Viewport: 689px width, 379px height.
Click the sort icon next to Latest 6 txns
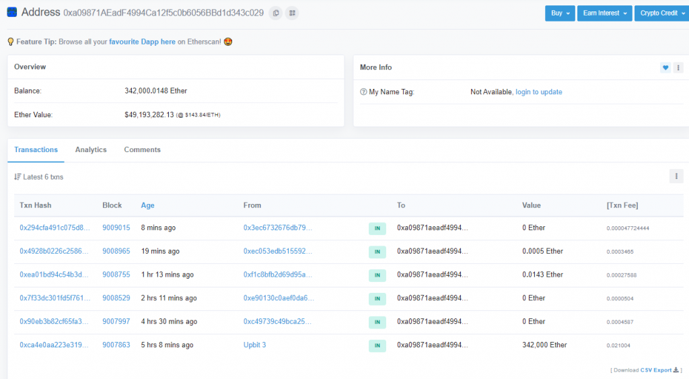click(x=17, y=177)
